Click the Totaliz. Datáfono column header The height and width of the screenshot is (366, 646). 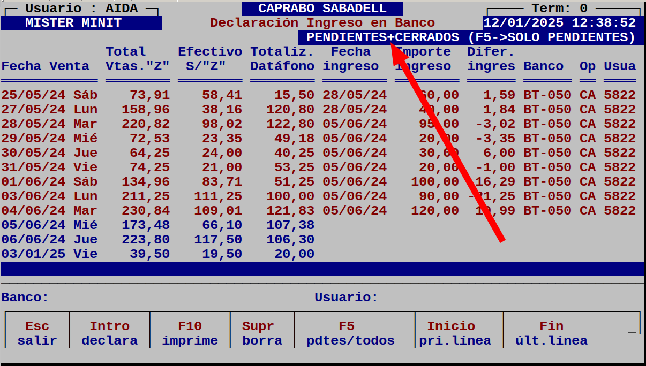[282, 59]
